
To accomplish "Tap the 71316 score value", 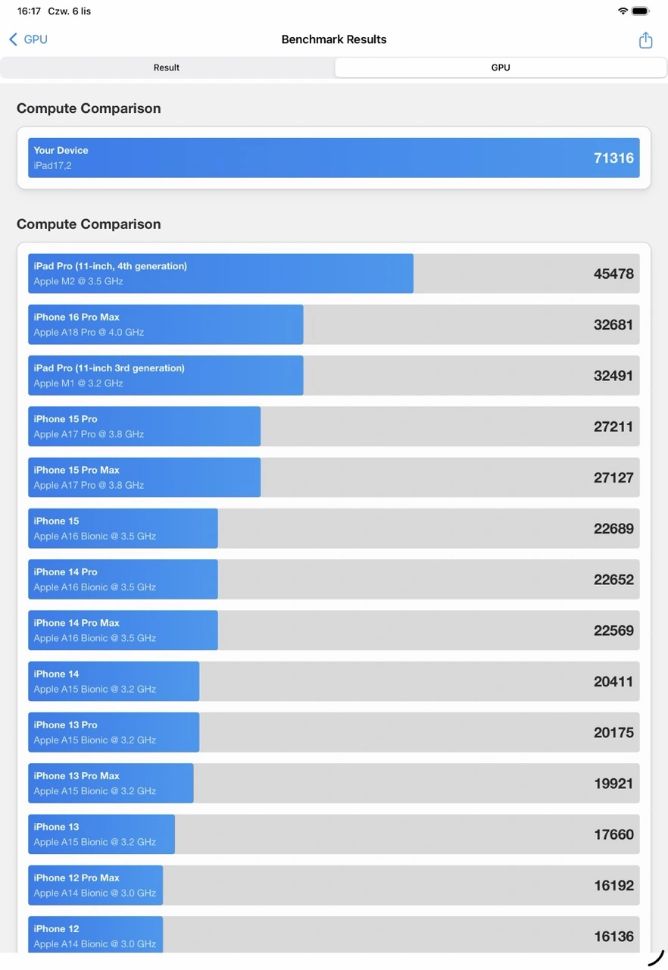I will coord(613,158).
